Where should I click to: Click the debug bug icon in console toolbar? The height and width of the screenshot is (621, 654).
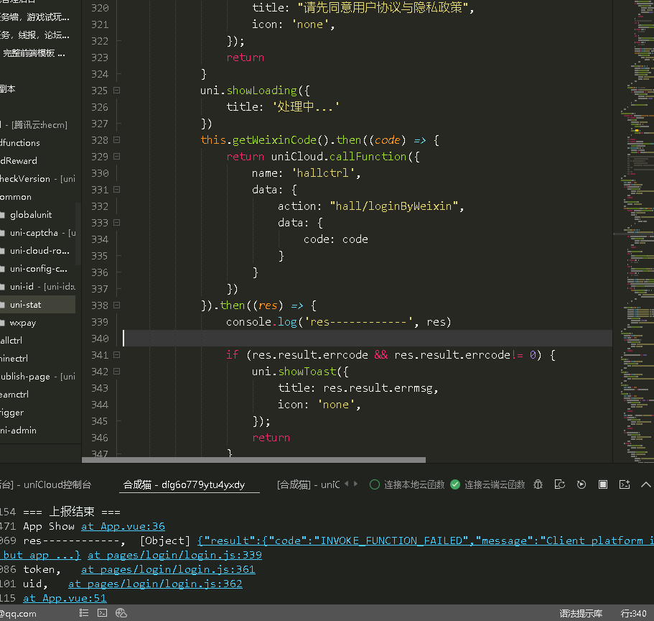[539, 484]
